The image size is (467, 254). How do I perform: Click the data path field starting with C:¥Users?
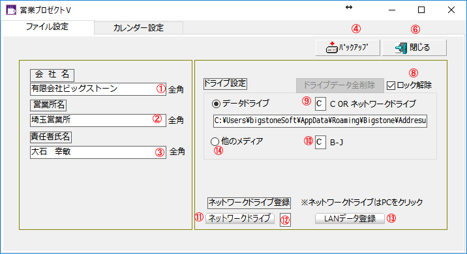coord(320,120)
